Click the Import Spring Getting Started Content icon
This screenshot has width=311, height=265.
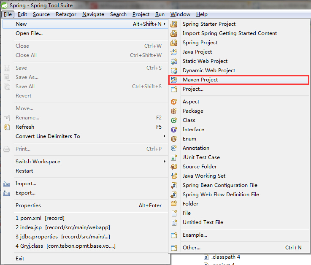coord(174,33)
